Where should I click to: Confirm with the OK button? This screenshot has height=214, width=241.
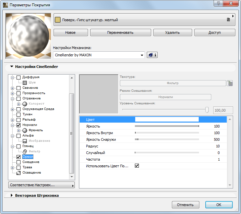click(219, 205)
